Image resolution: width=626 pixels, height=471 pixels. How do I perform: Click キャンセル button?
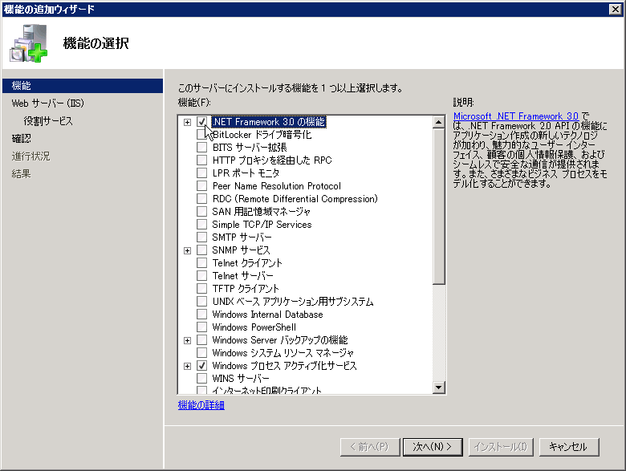[x=569, y=447]
